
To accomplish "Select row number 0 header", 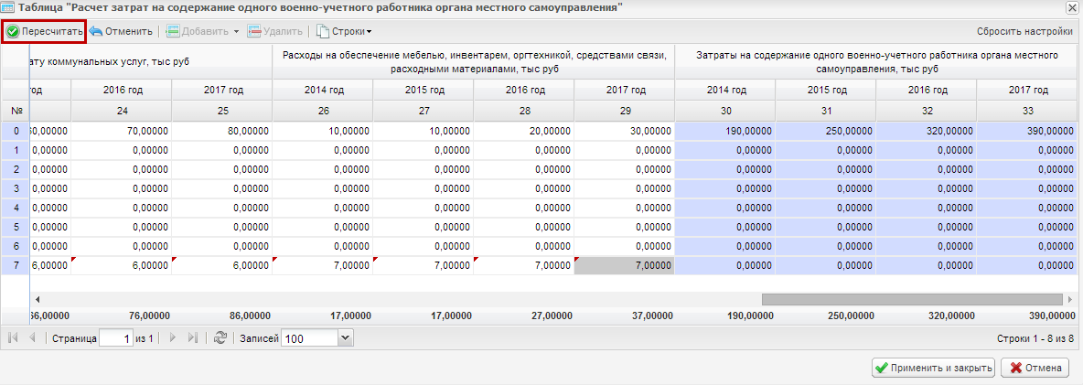I will click(x=16, y=131).
